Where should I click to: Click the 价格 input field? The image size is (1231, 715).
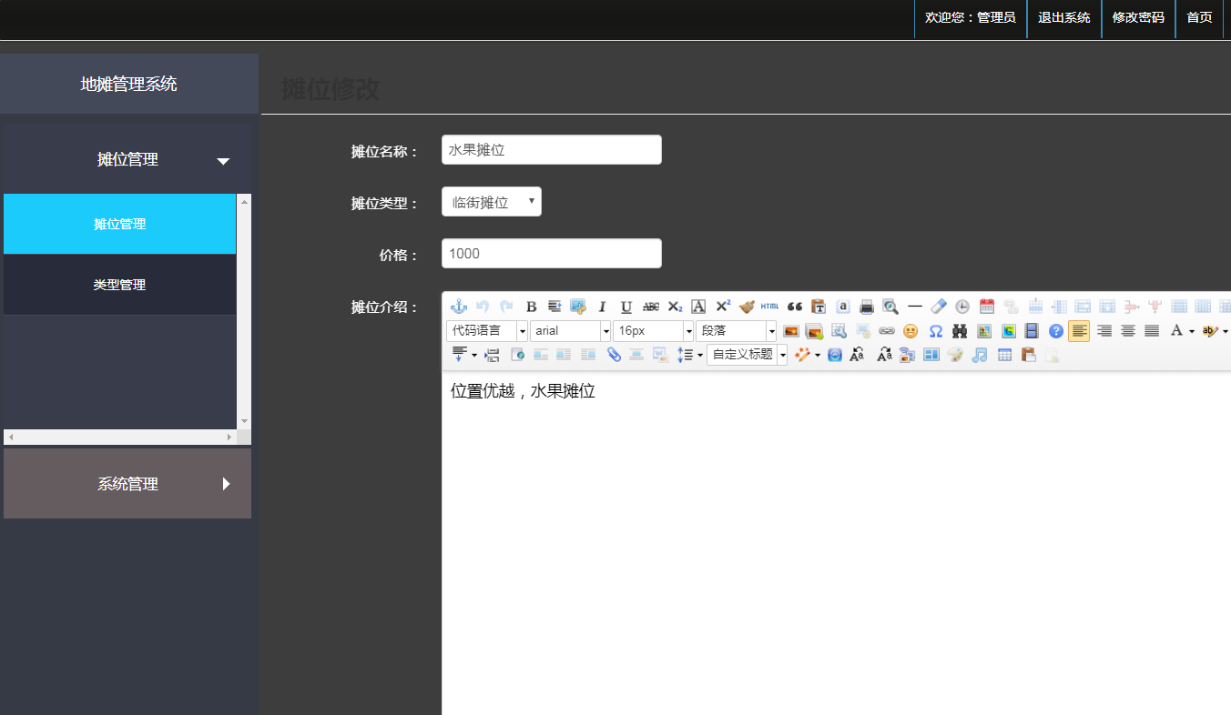click(x=551, y=254)
